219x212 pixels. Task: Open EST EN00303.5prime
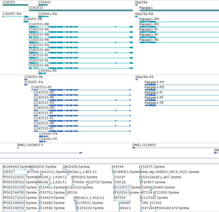click(x=43, y=167)
